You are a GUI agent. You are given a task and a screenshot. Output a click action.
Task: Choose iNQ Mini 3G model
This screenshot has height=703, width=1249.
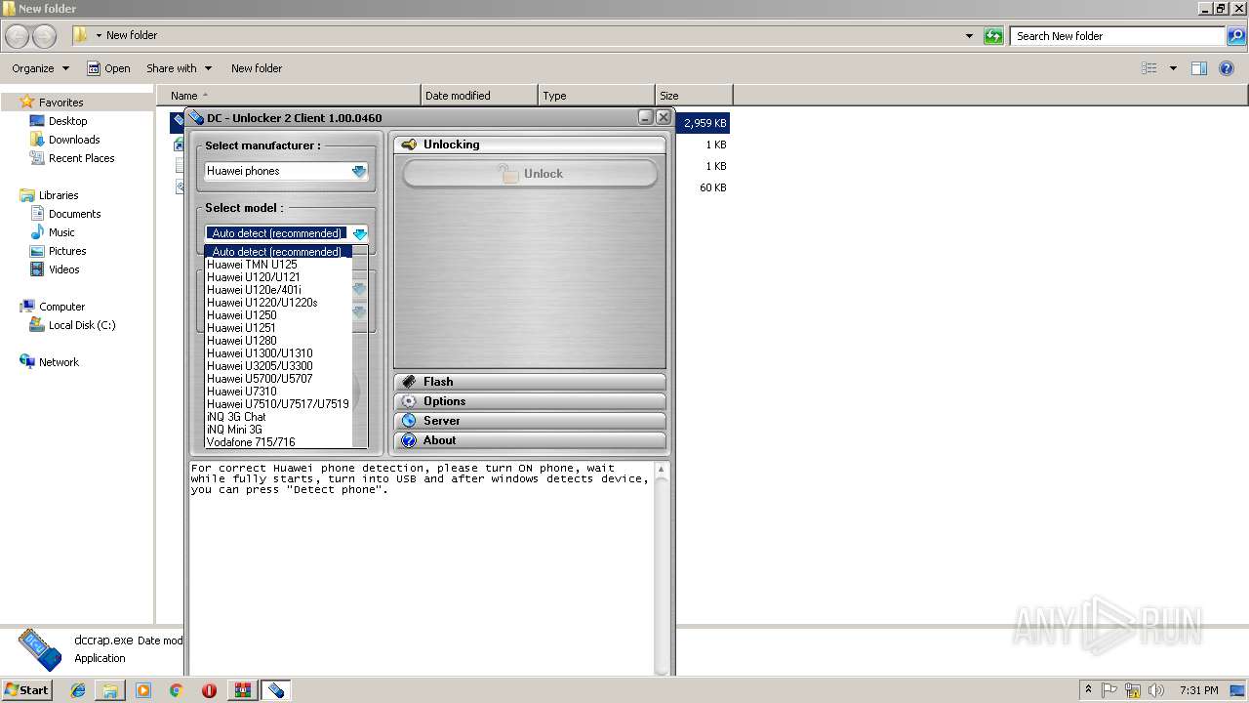(278, 430)
